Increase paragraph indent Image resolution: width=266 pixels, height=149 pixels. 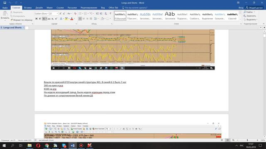click(101, 14)
